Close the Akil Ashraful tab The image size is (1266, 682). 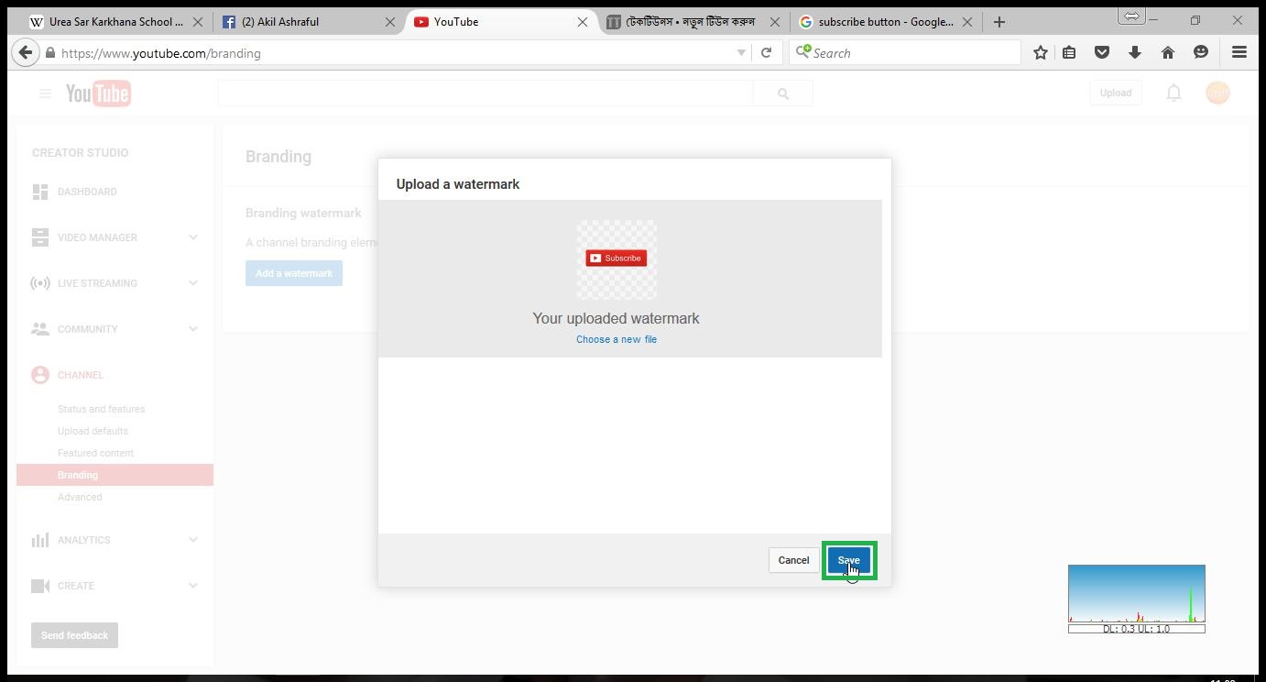(390, 22)
